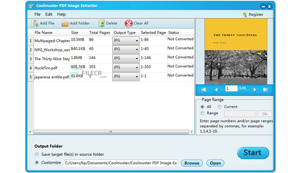
Task: Click the Output Type column header
Action: 125,33
